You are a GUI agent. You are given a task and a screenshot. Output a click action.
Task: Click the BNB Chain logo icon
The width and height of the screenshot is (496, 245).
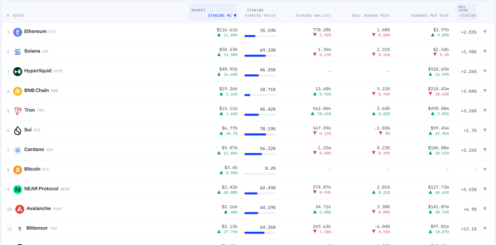tap(17, 91)
